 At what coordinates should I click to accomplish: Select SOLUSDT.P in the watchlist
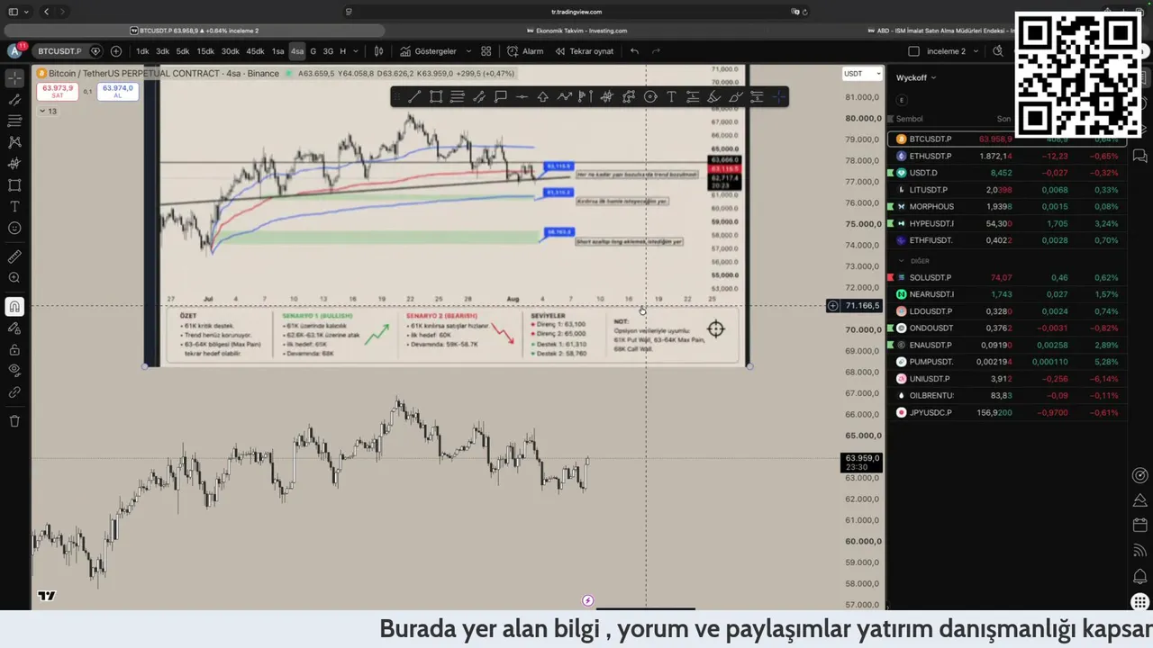pos(1007,277)
